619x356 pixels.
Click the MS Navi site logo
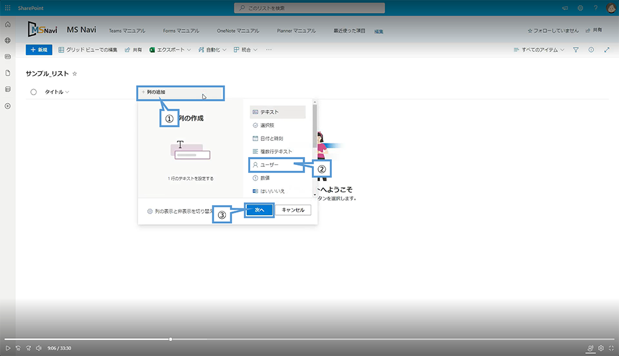click(42, 29)
